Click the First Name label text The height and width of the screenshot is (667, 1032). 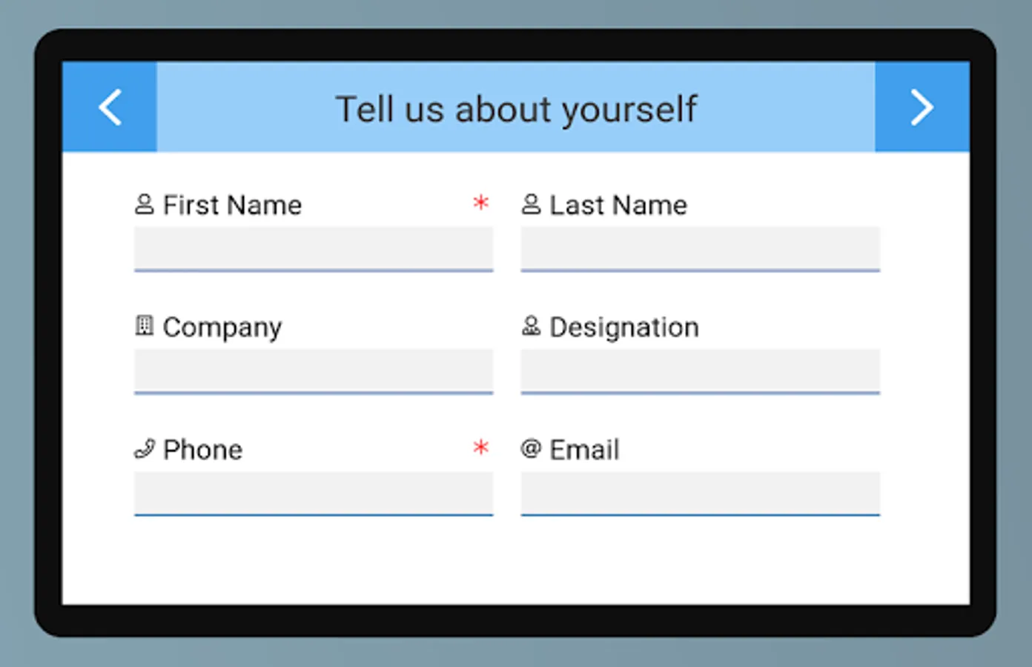coord(232,205)
